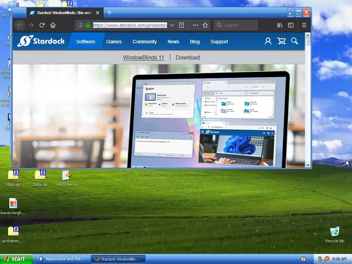This screenshot has height=264, width=352.
Task: Select the leaves-longh desktop file
Action: [13, 207]
